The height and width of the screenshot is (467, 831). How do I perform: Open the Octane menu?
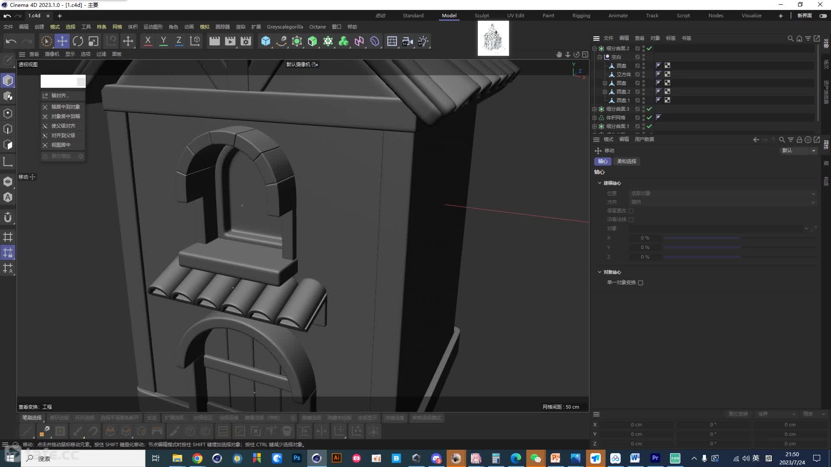317,27
